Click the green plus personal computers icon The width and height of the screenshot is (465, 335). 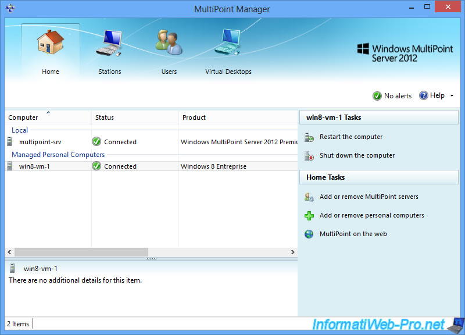click(x=309, y=216)
